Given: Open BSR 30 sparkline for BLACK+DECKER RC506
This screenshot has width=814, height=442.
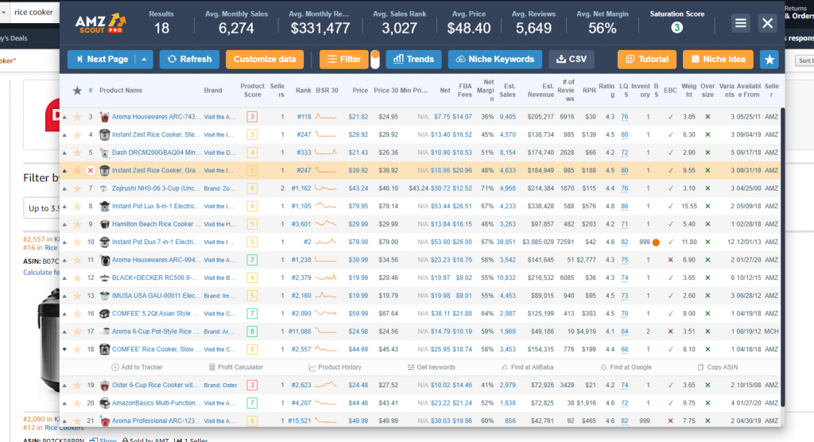Looking at the screenshot, I should [327, 278].
